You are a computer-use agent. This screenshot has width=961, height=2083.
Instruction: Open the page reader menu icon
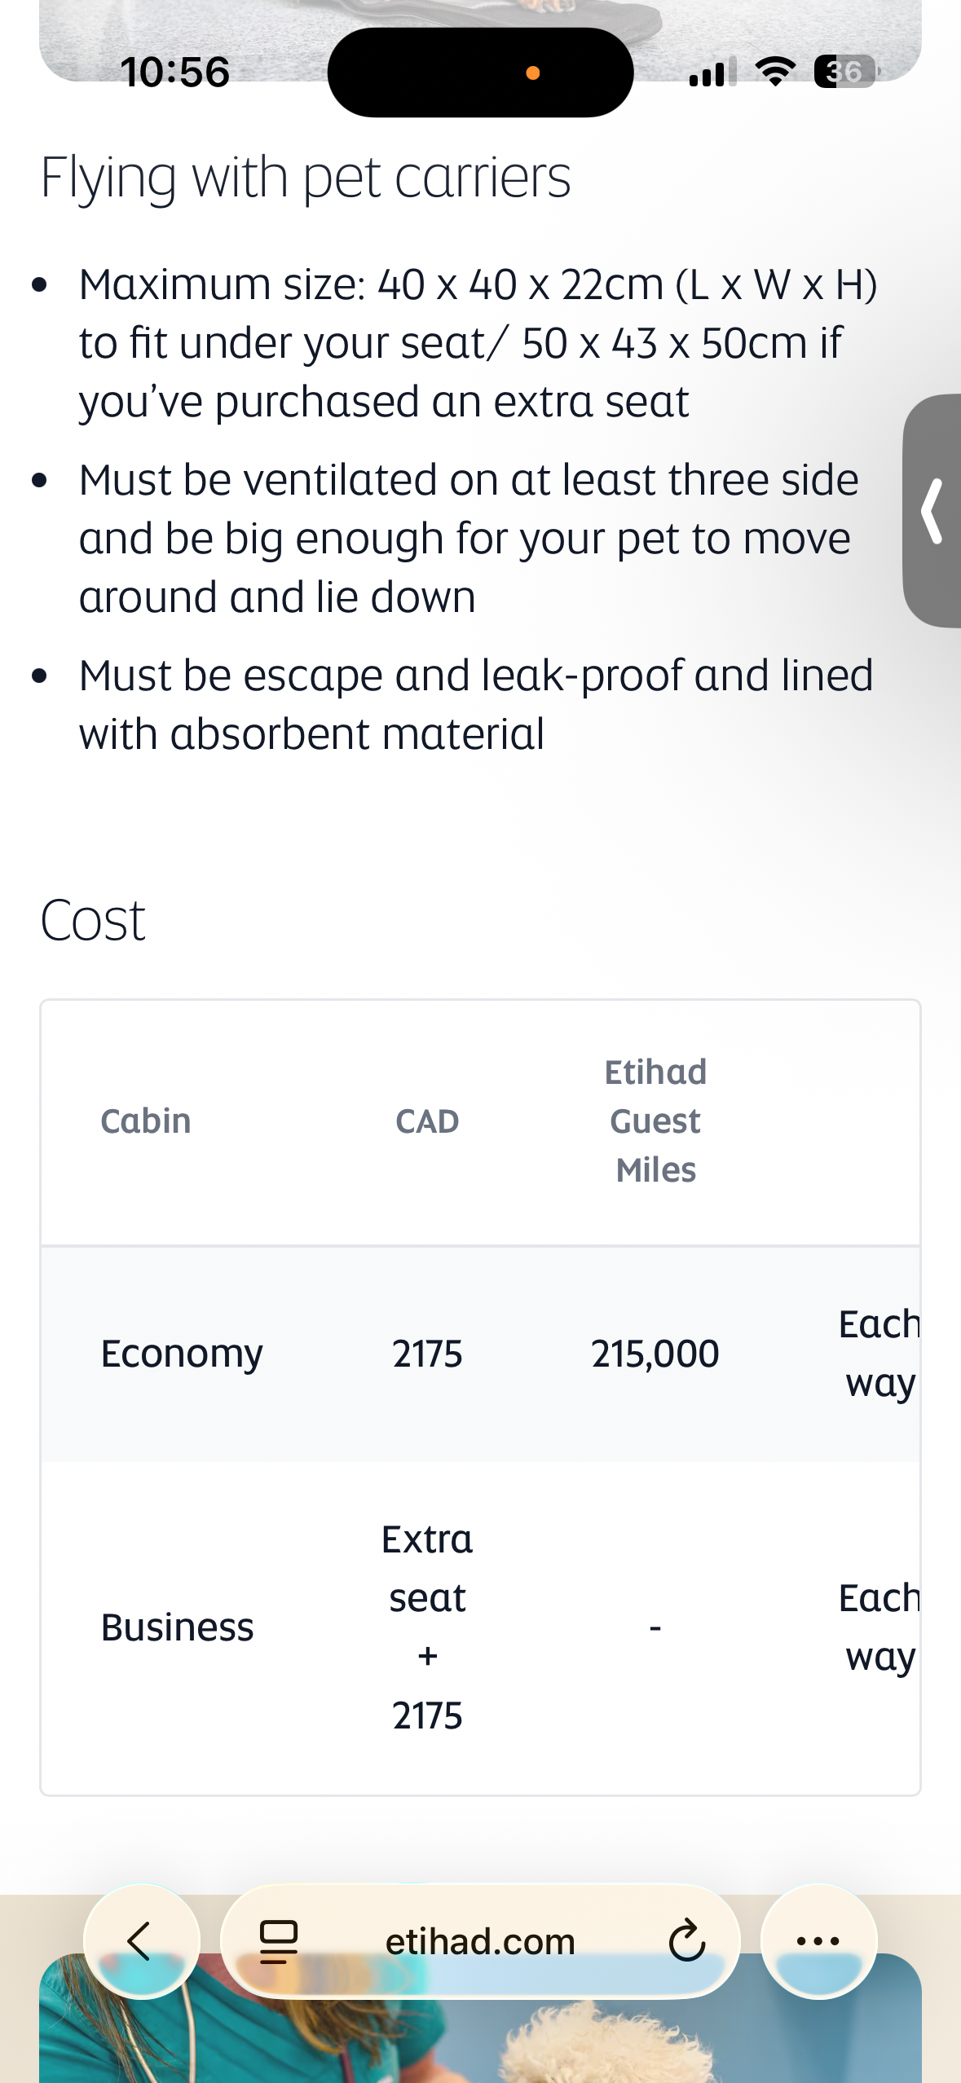278,1941
